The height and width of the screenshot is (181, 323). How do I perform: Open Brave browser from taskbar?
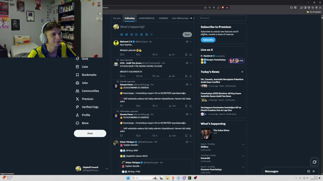(173, 178)
